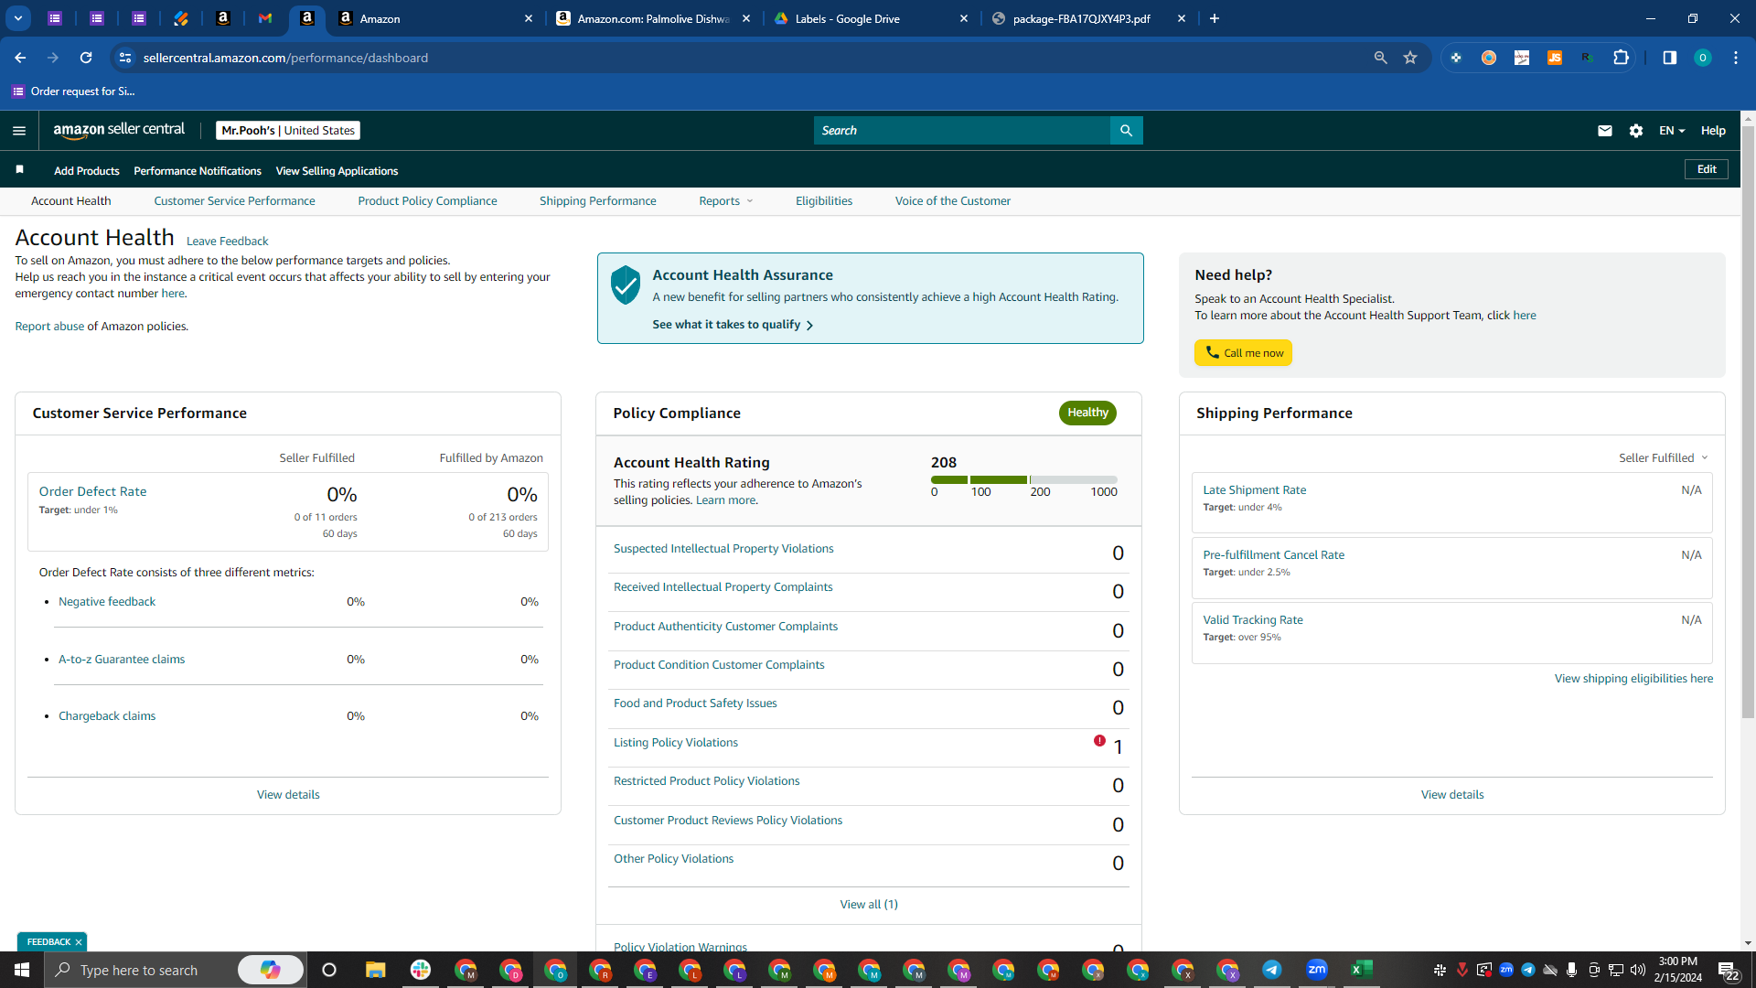Screen dimensions: 1756x988
Task: Click the Amazon Seller Central logo
Action: 119,130
